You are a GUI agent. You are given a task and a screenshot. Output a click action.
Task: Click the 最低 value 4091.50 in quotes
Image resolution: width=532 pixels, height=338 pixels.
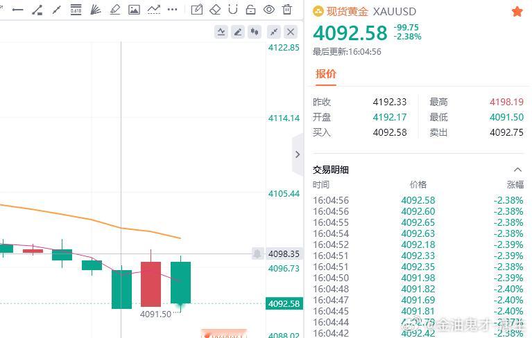click(x=506, y=117)
